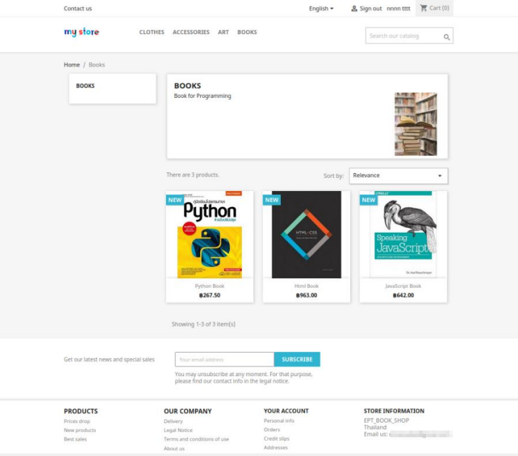This screenshot has height=456, width=518.
Task: Click the Html Book title
Action: click(306, 286)
